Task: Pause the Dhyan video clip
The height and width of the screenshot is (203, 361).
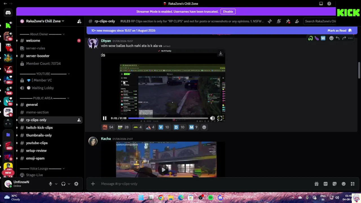Action: point(105,118)
